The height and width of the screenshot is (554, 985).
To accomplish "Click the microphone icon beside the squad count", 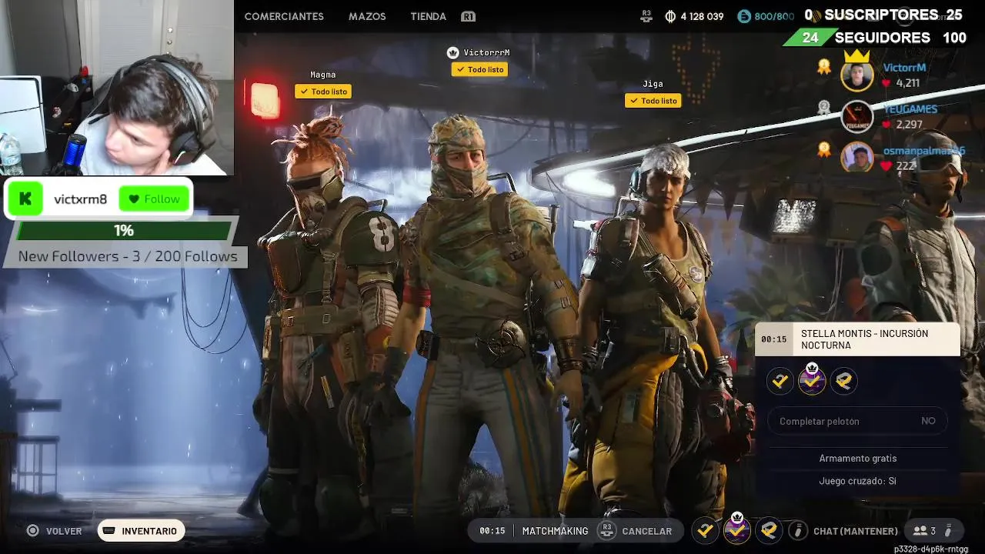I will pos(949,531).
